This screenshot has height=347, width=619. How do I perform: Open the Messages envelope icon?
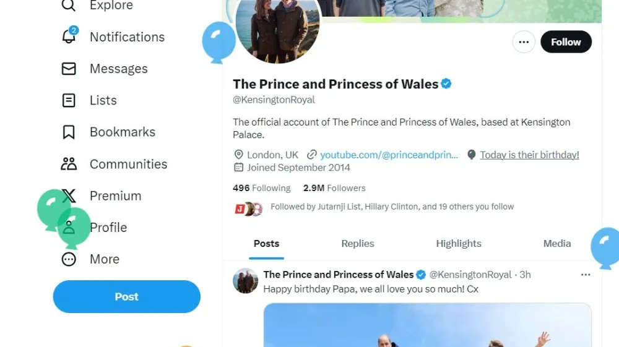click(69, 69)
